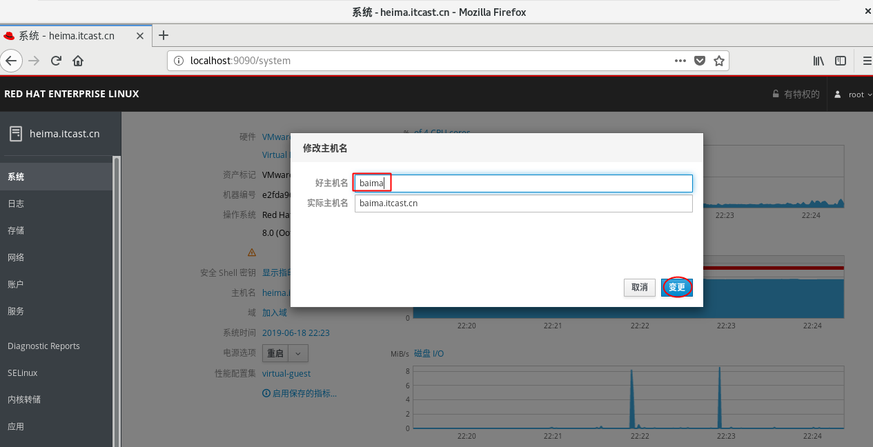Click the 取消 button in the dialog

pos(640,288)
